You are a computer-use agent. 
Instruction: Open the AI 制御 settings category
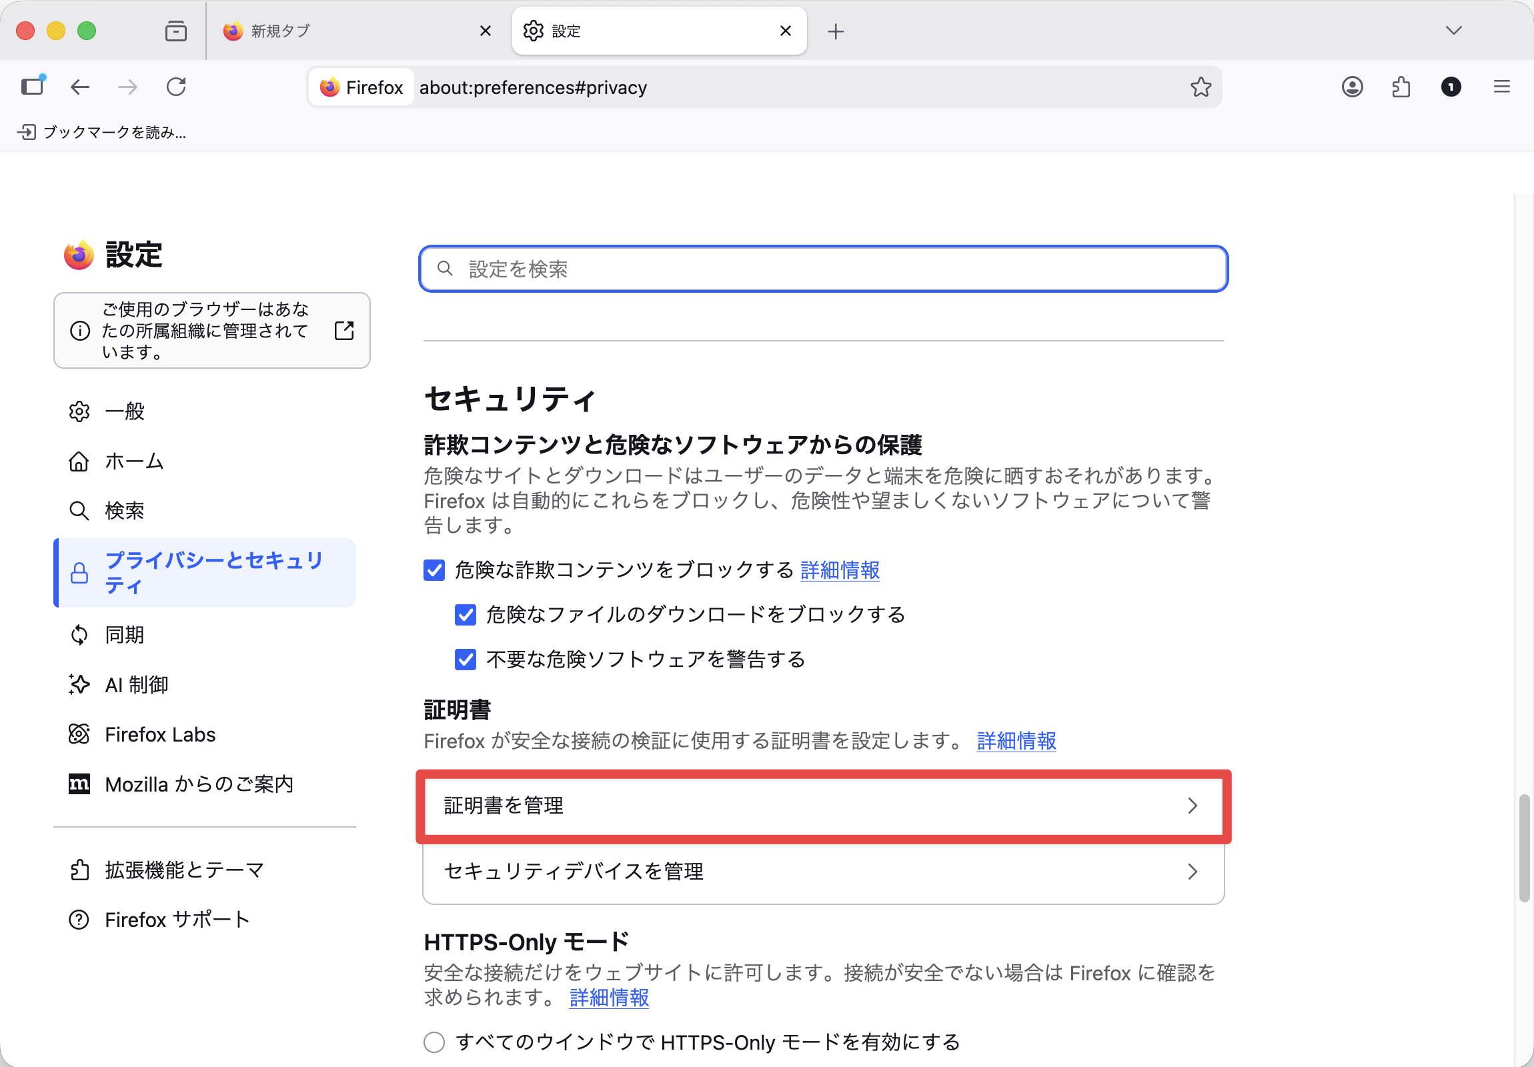205,684
